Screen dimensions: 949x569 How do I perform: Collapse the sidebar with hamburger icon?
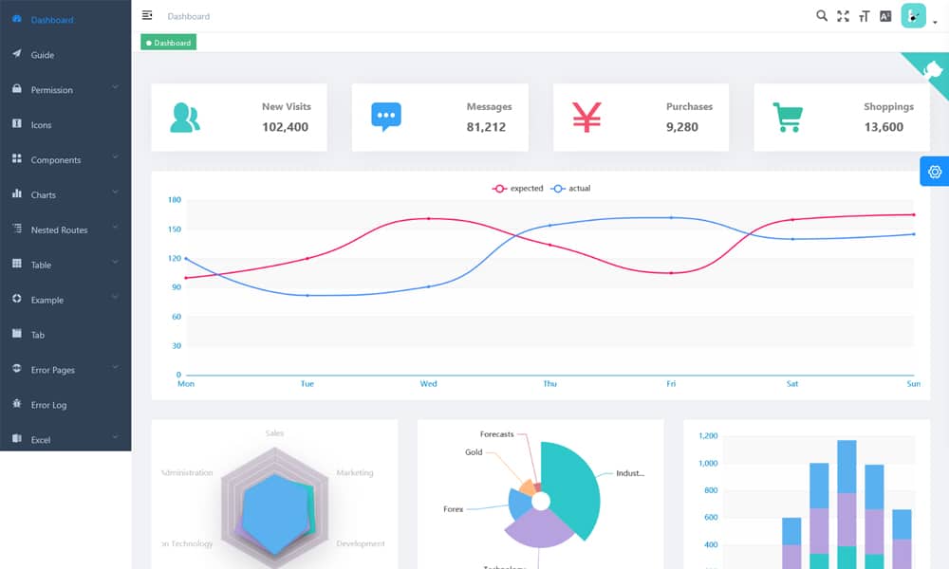[147, 16]
